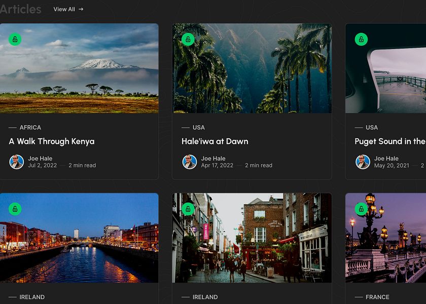Click the 2 min read text on the Kenya card
This screenshot has height=304, width=426.
click(82, 165)
